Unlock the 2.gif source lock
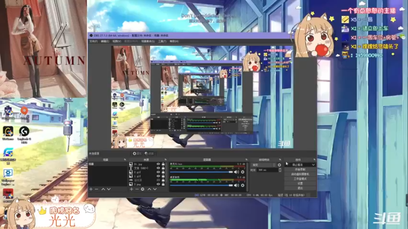Screen dimensions: 408x229 pos(163,172)
